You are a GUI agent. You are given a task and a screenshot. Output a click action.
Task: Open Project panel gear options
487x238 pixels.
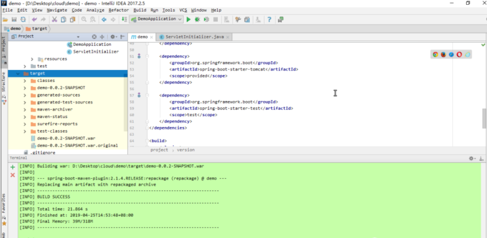point(113,37)
